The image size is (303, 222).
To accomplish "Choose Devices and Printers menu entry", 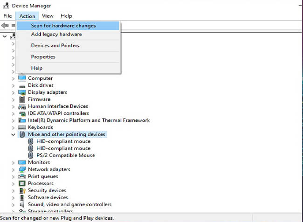I will point(68,46).
